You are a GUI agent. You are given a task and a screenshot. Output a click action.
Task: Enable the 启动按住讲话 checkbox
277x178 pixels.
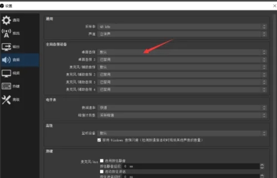(x=102, y=171)
